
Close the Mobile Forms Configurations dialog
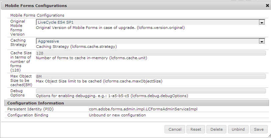(x=267, y=5)
